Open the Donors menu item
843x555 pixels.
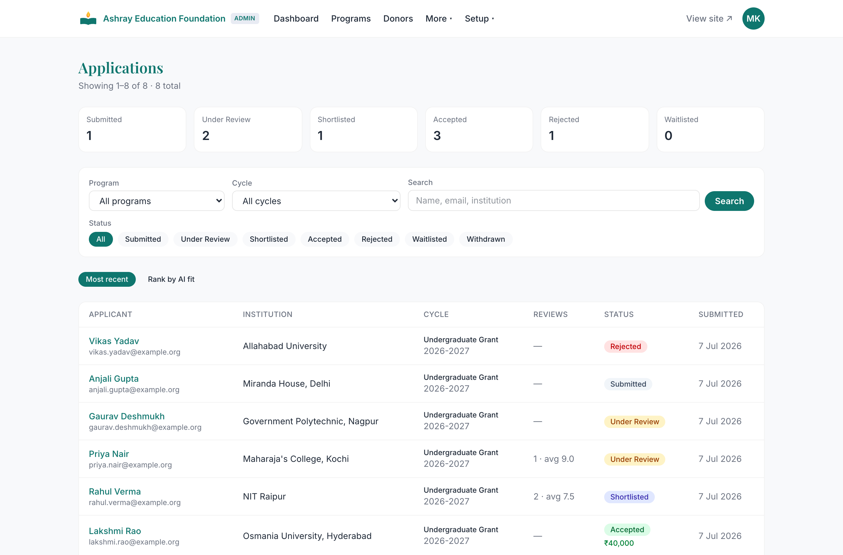coord(398,18)
